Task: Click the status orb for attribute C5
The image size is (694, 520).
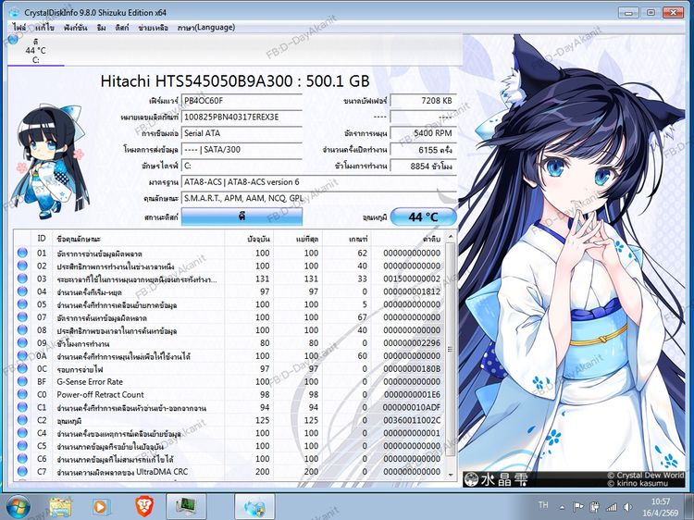Action: [22, 446]
